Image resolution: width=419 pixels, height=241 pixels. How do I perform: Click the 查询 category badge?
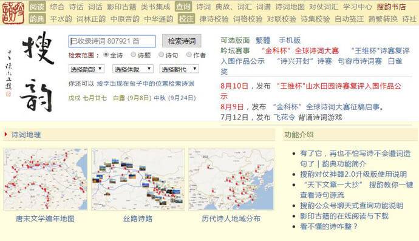click(x=183, y=7)
